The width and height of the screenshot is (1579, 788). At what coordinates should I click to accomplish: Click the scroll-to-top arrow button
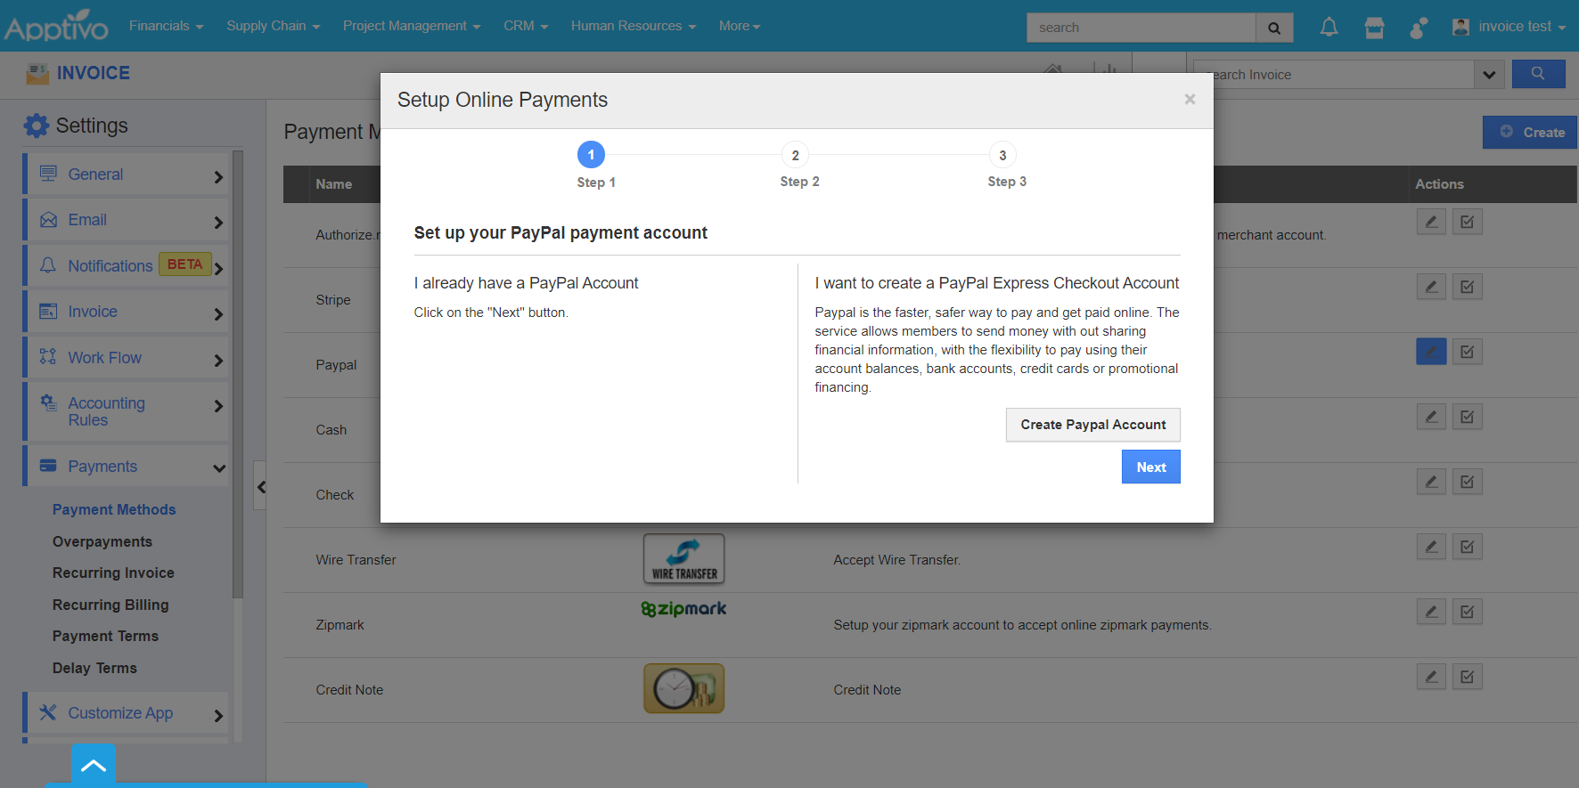tap(94, 766)
